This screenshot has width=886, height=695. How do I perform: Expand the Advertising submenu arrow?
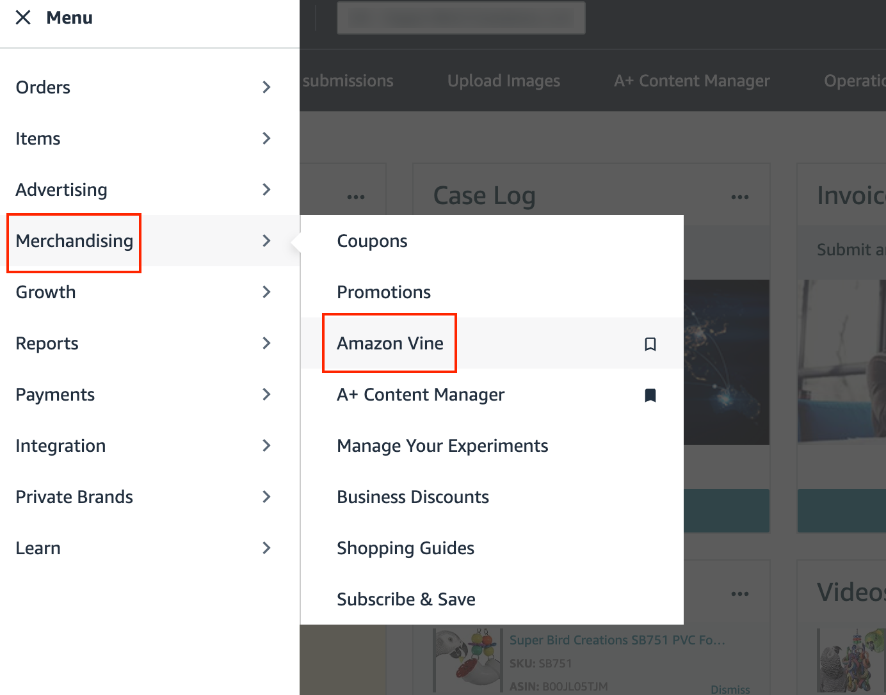[x=267, y=189]
